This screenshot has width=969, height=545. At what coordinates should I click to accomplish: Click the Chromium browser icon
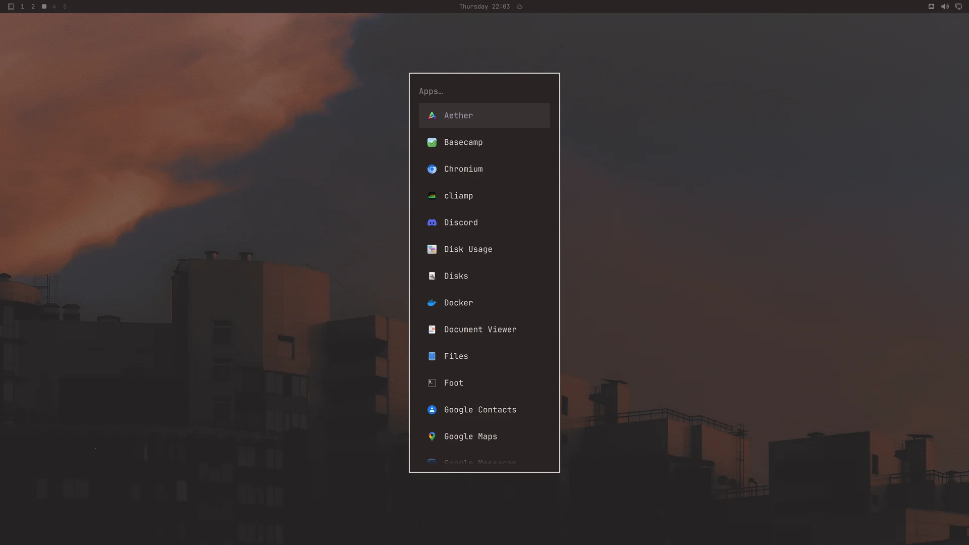[x=432, y=169]
